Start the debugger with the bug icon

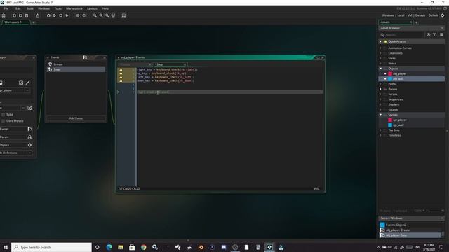pyautogui.click(x=48, y=15)
